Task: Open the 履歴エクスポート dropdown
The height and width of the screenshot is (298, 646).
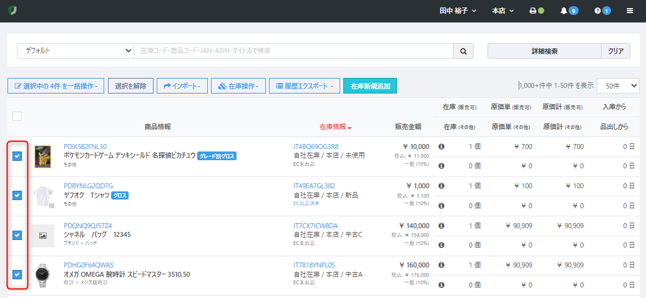Action: coord(305,86)
